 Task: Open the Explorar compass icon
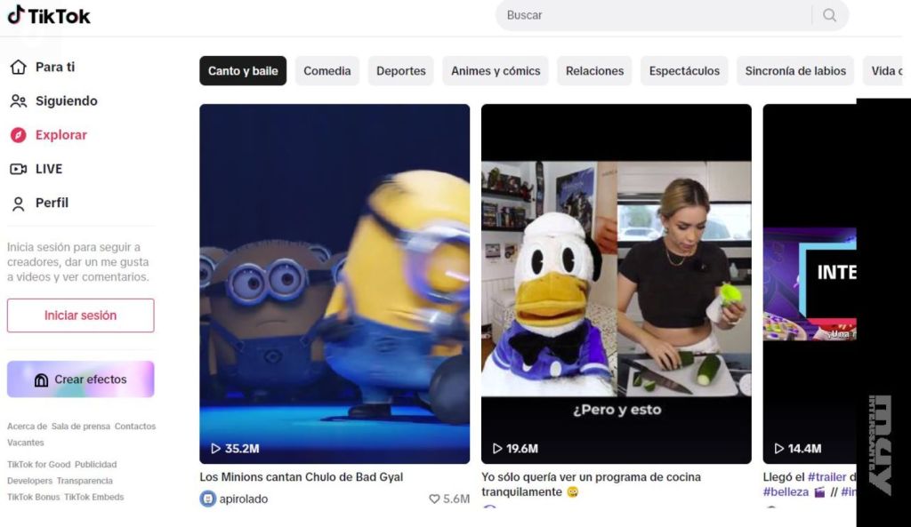coord(19,135)
